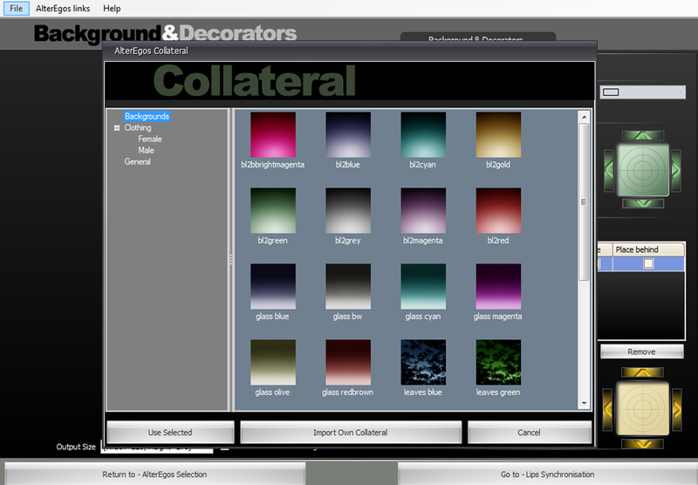Viewport: 698px width, 485px height.
Task: Click the Use Selected button
Action: (170, 433)
